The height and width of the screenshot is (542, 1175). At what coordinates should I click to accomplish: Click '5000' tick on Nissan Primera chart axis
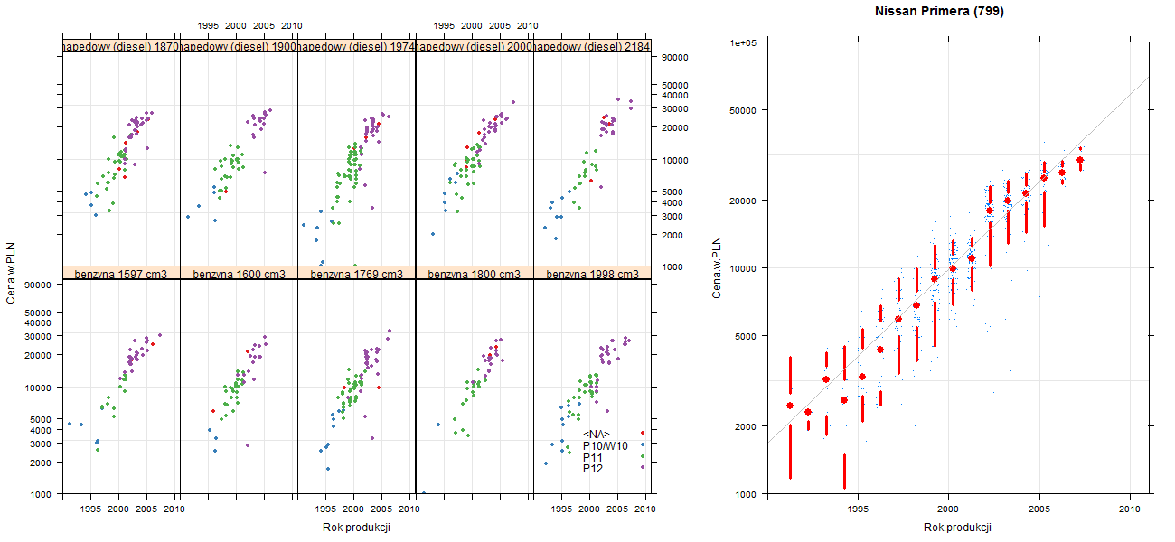coord(746,336)
